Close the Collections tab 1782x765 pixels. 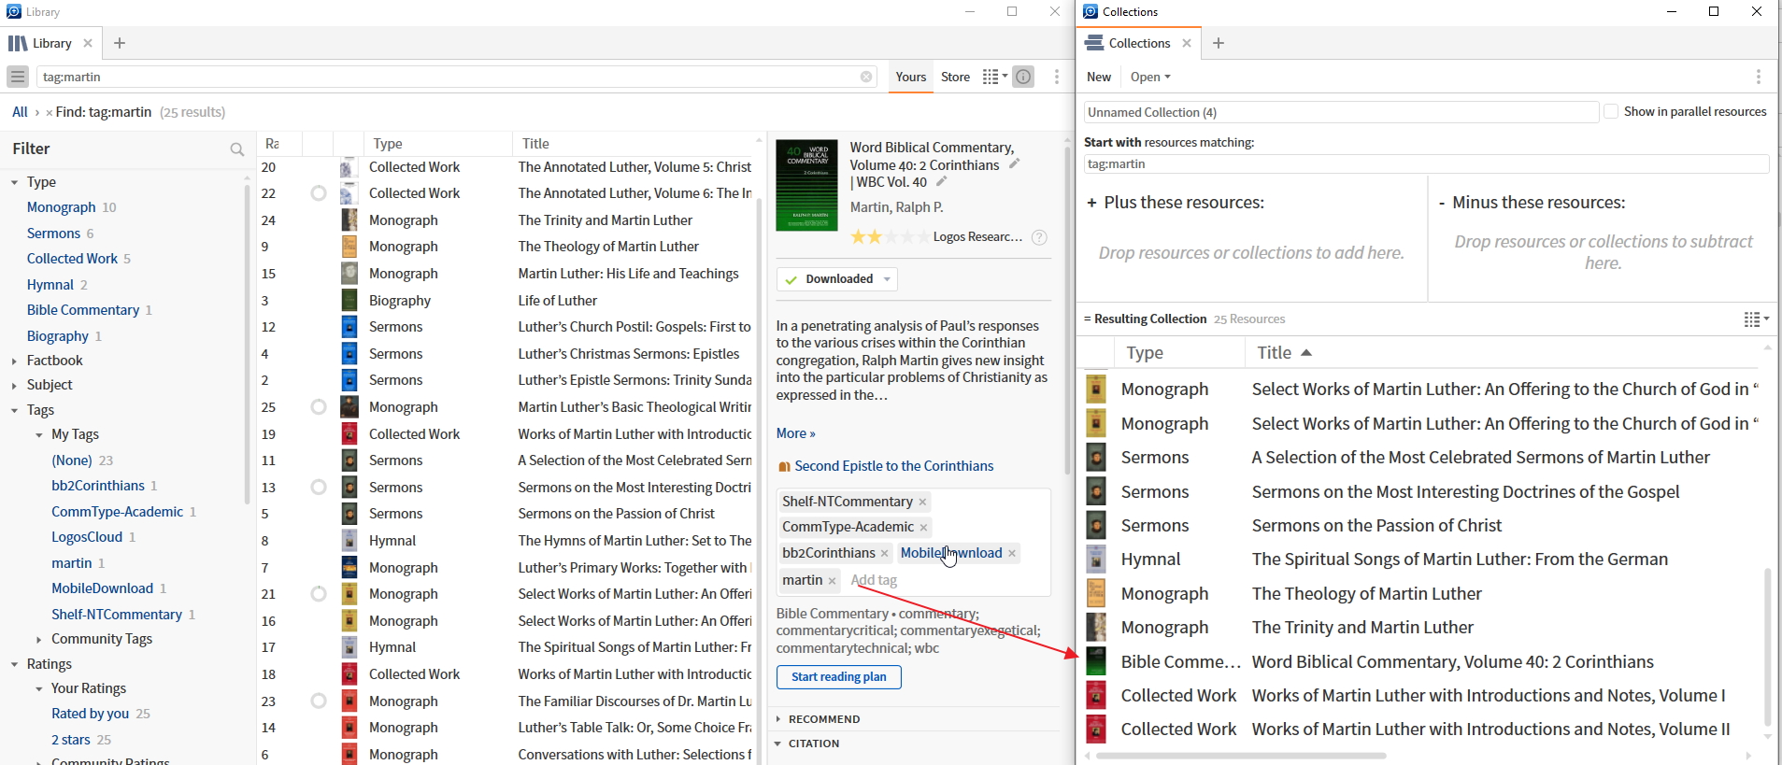(1187, 43)
